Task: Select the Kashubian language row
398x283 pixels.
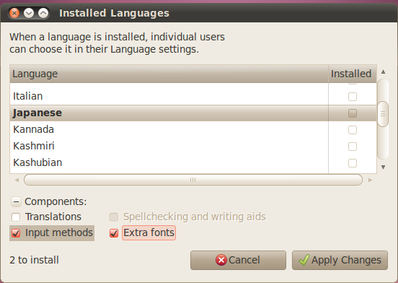Action: tap(193, 162)
